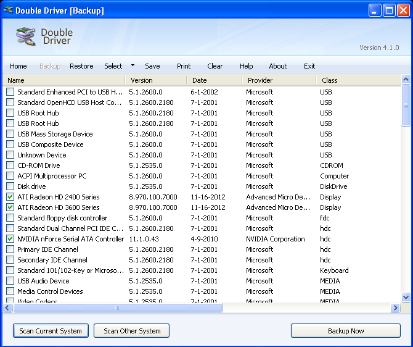Minimize the Double Driver window
This screenshot has height=347, width=413.
coord(375,10)
